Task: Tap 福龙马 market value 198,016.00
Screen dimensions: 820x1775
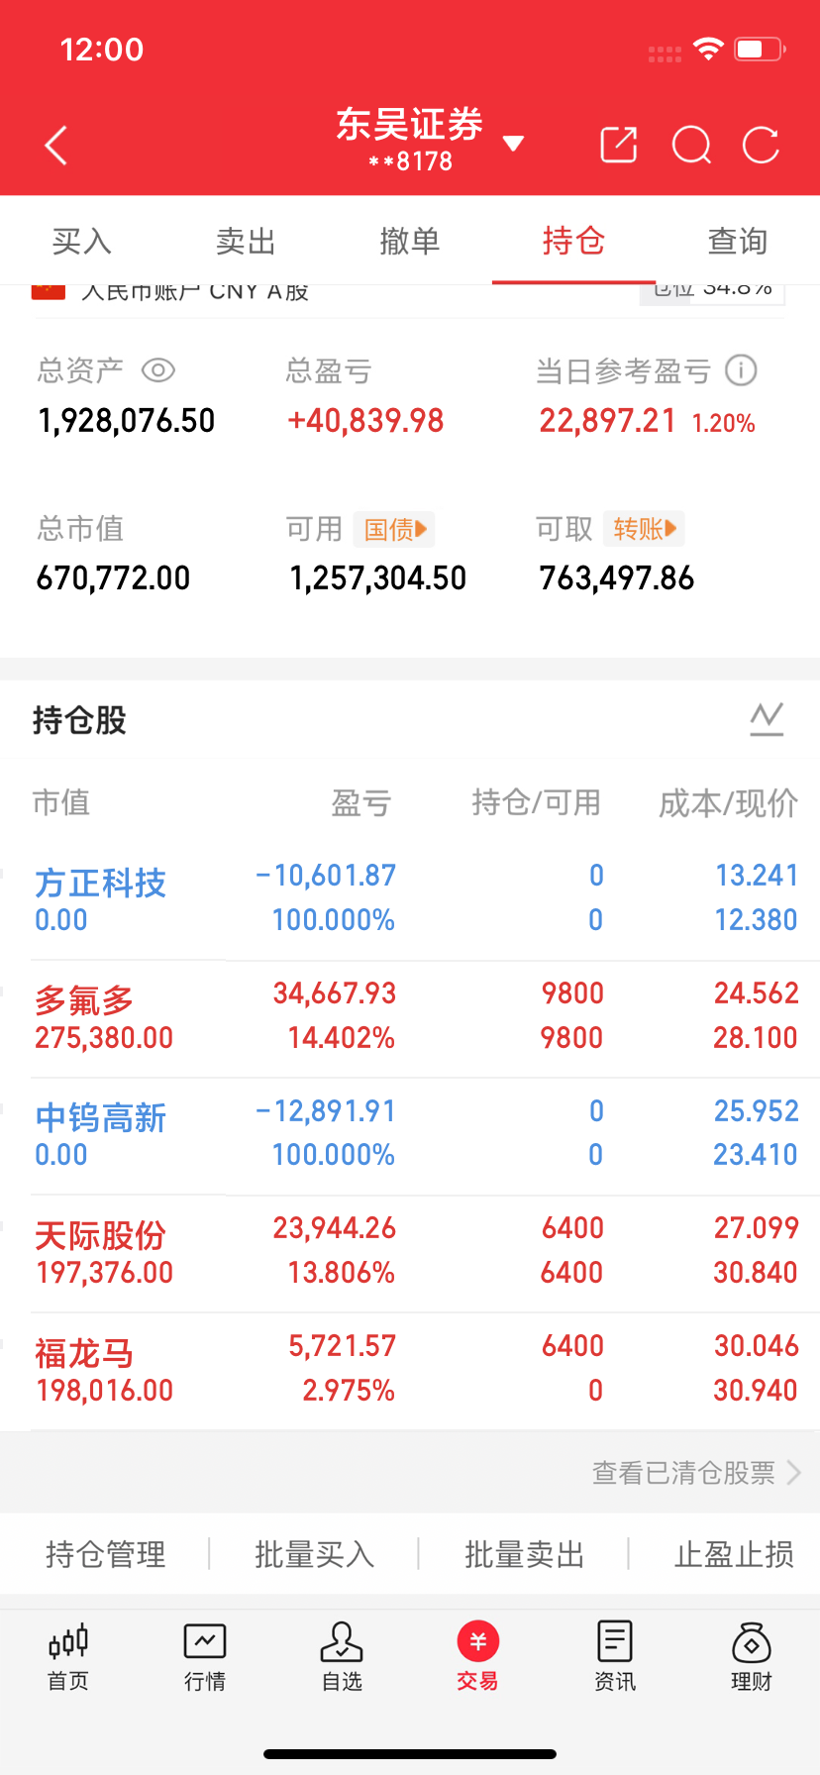Action: [104, 1390]
